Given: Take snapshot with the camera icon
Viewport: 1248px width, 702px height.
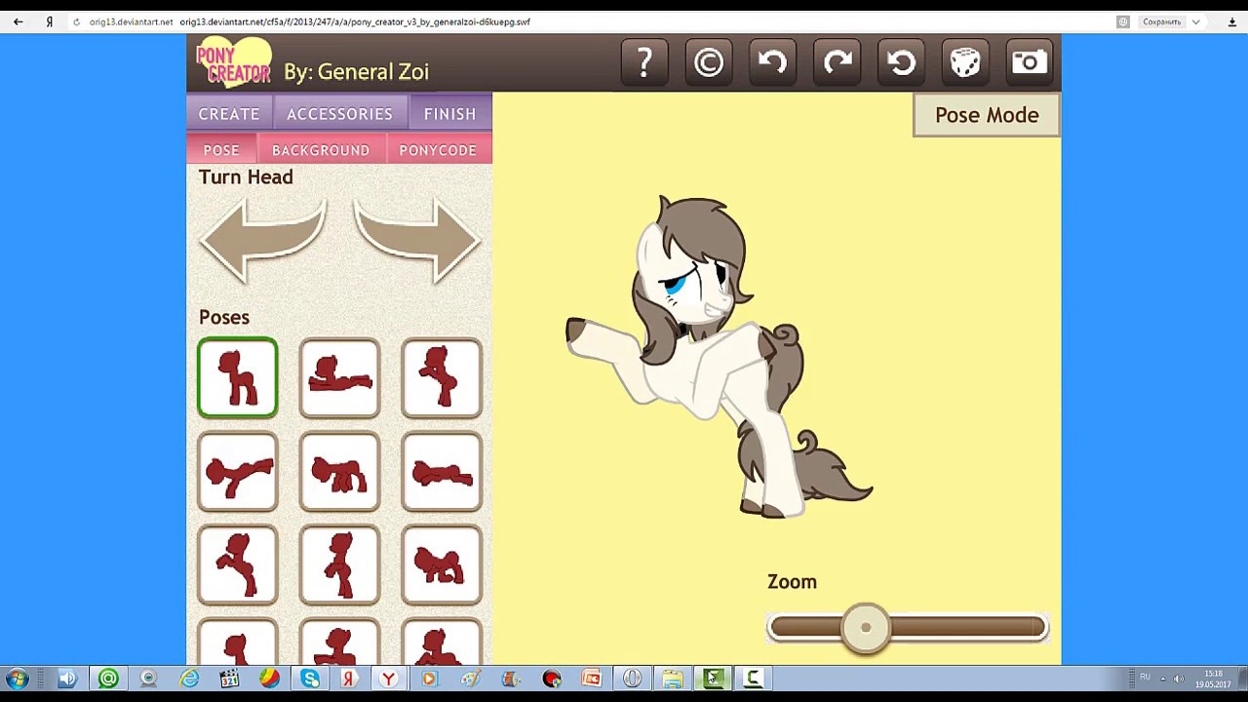Looking at the screenshot, I should (1030, 63).
